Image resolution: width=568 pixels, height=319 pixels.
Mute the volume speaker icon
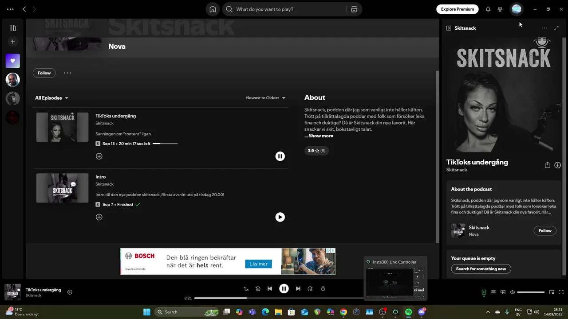tap(512, 292)
